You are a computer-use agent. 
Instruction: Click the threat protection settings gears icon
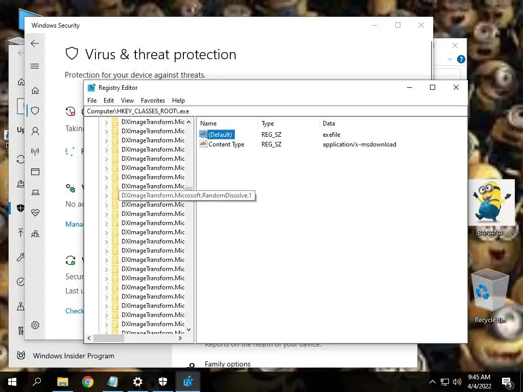tap(70, 188)
